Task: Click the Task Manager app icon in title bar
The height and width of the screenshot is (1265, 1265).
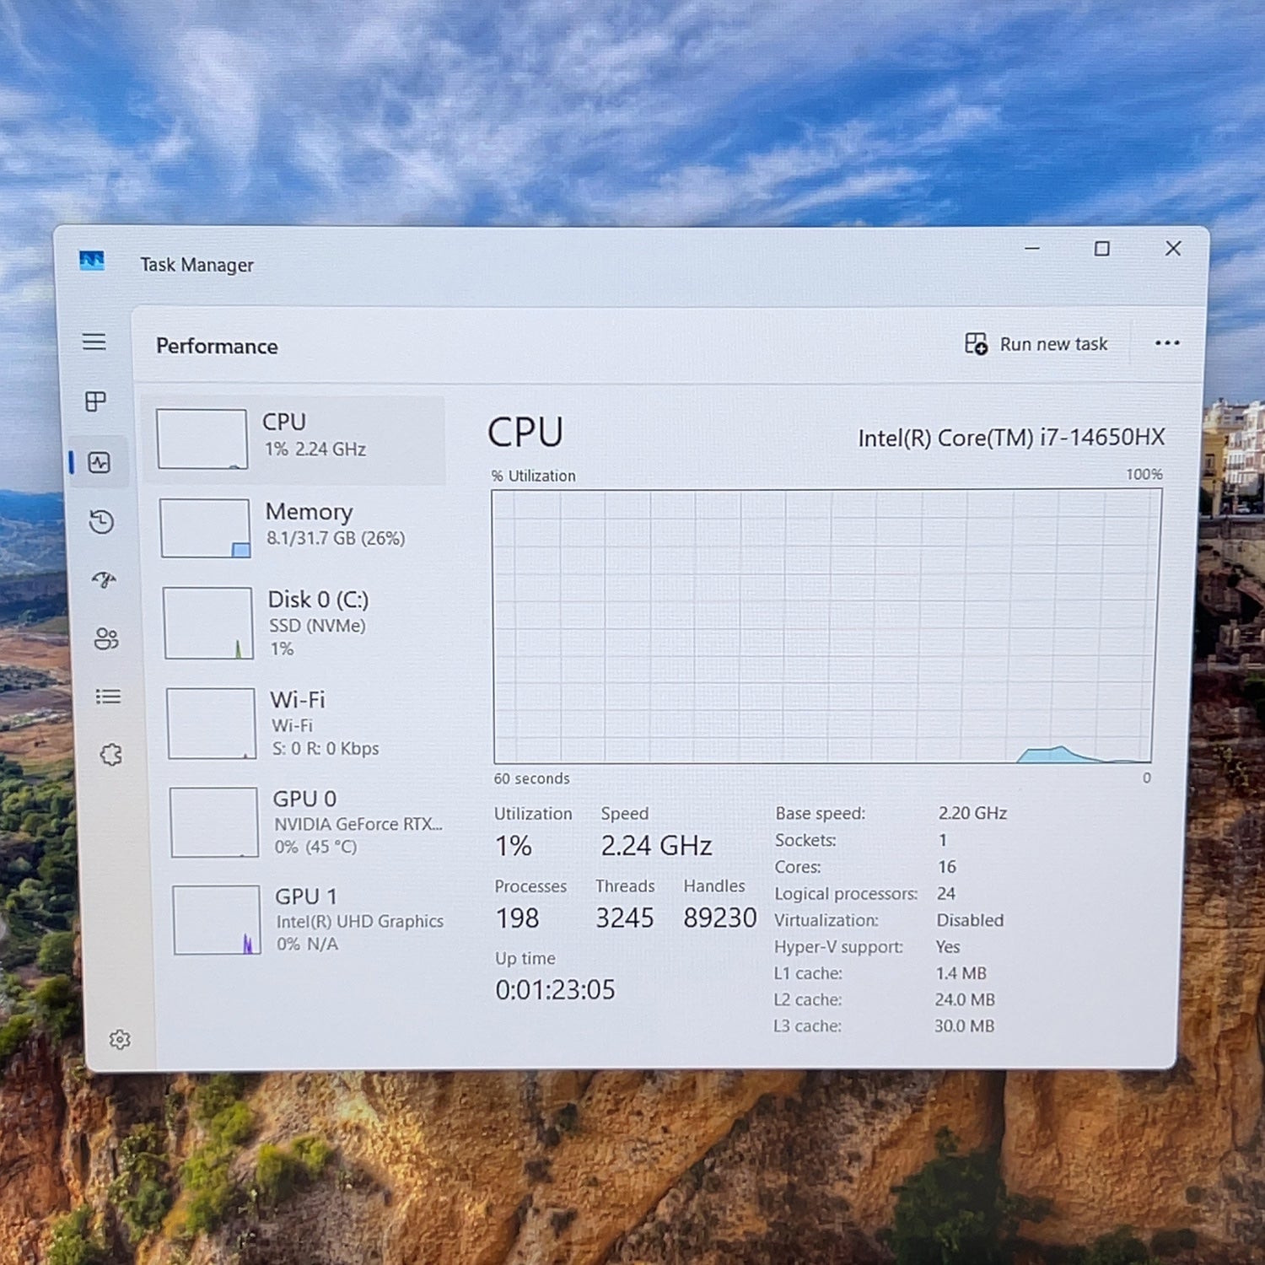Action: pos(92,261)
